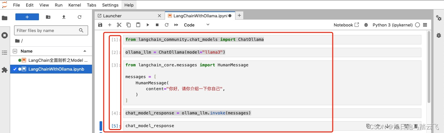
Task: Restart kernel and run all cells
Action: pyautogui.click(x=176, y=25)
